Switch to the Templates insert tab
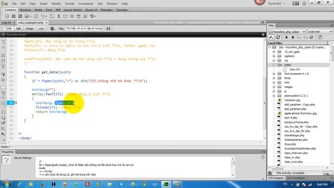The width and height of the screenshot is (334, 188). coord(106,10)
